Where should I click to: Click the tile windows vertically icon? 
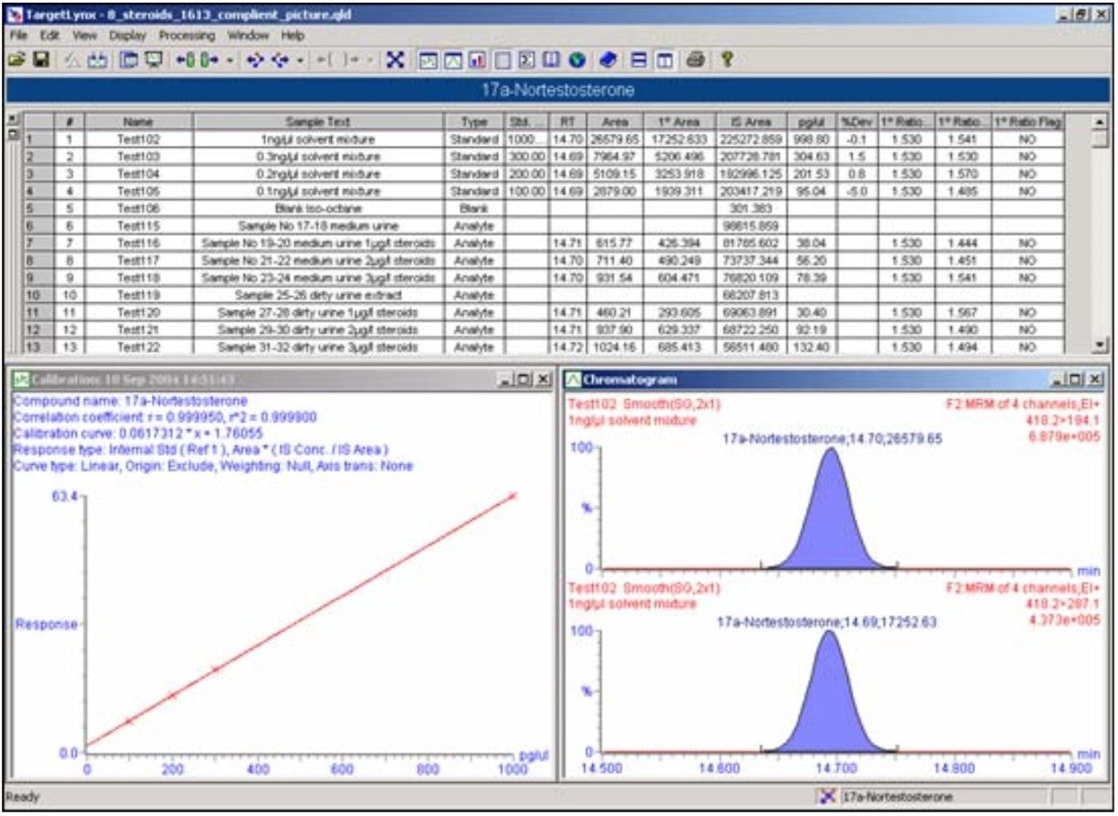pyautogui.click(x=663, y=59)
